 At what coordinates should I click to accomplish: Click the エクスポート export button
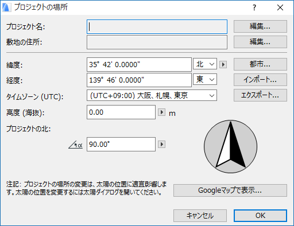[x=260, y=95]
